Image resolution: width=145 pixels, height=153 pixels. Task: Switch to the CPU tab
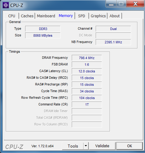[x=12, y=16]
